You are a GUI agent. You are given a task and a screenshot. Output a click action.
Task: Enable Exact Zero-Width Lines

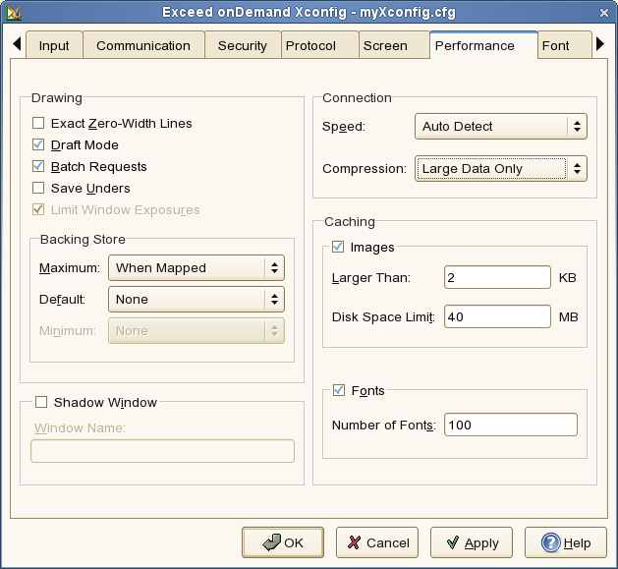pos(38,124)
